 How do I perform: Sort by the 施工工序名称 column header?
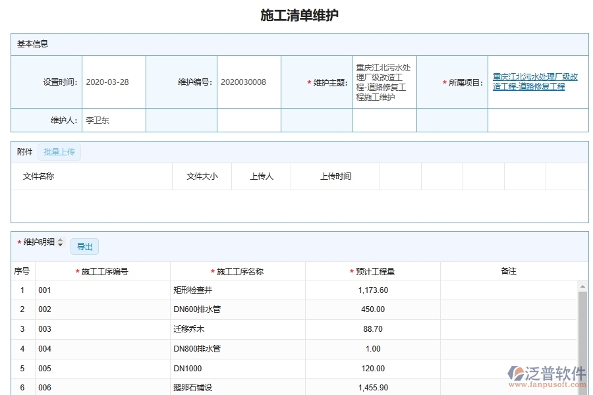click(242, 271)
